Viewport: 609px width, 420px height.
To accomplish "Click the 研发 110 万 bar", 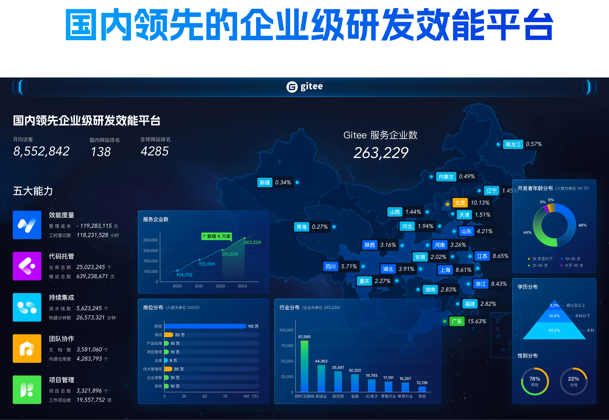I will point(205,326).
